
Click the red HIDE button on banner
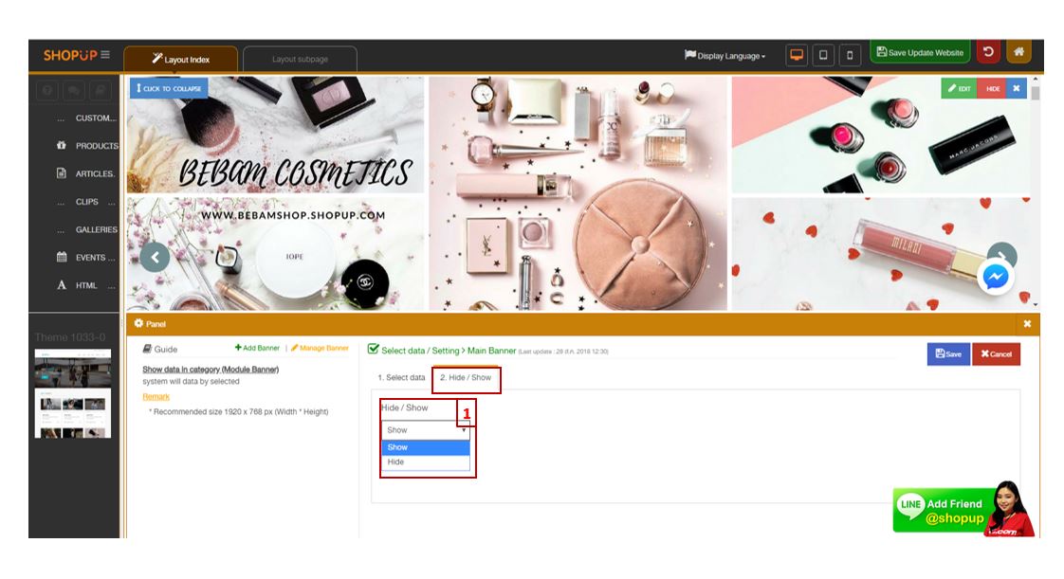click(992, 88)
